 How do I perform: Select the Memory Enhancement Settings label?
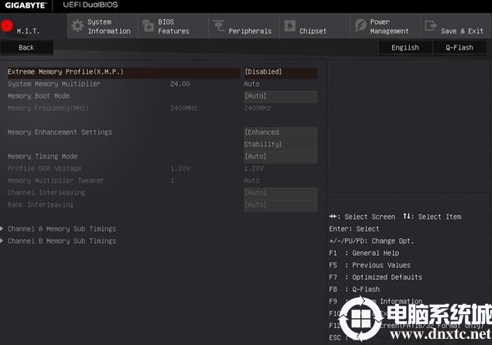[x=60, y=132]
